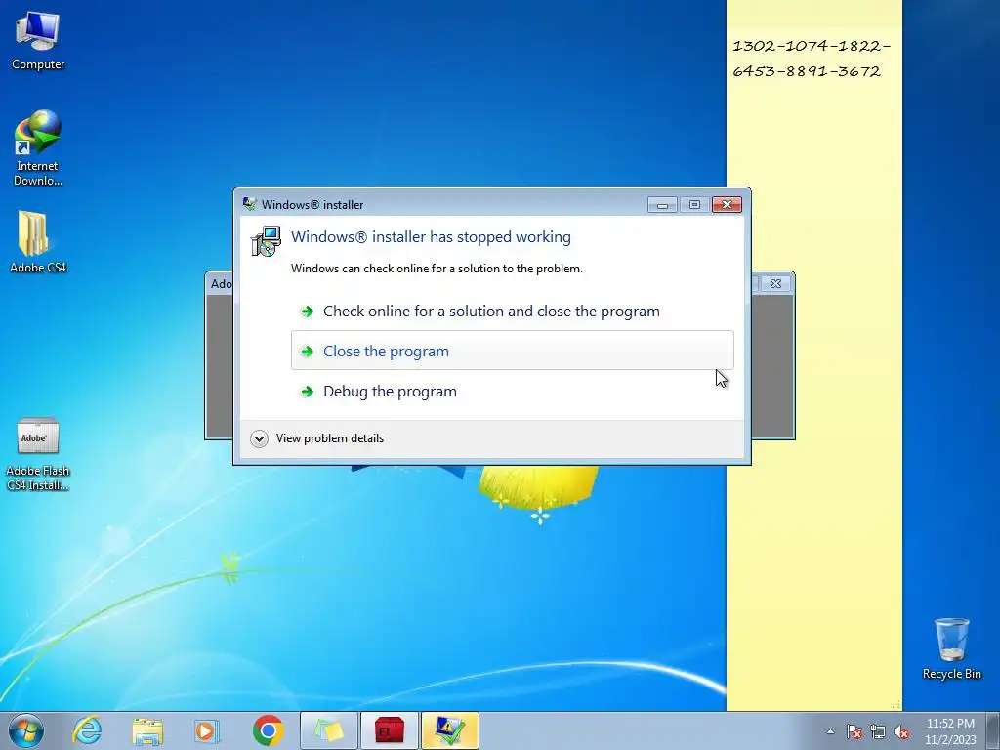Expand View problem details

click(x=317, y=438)
